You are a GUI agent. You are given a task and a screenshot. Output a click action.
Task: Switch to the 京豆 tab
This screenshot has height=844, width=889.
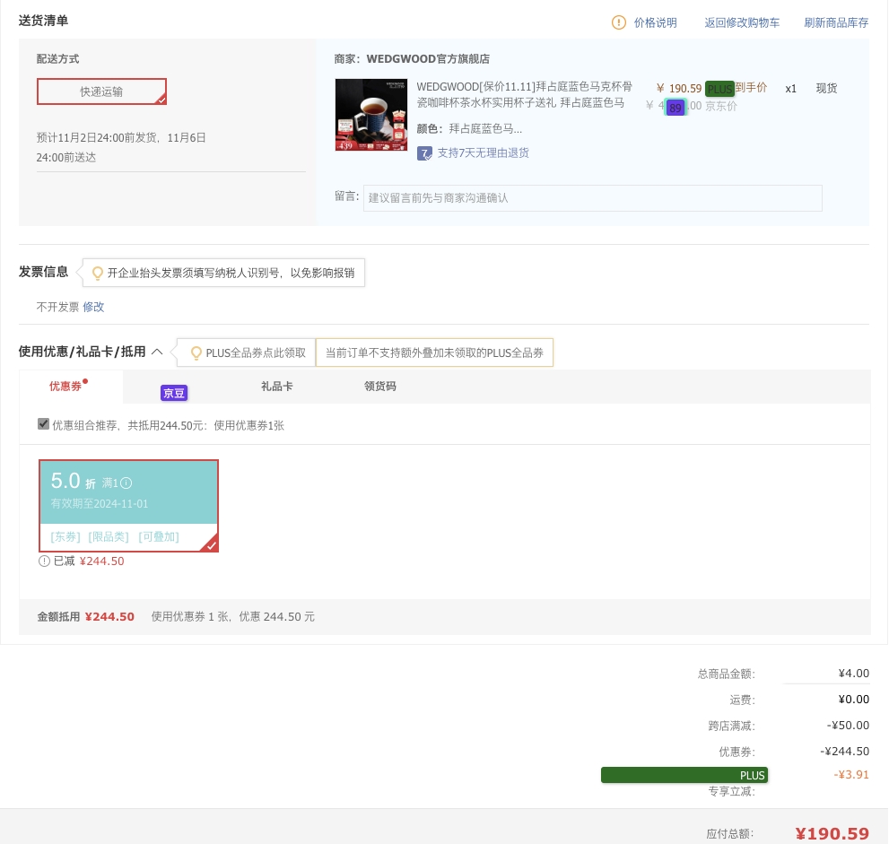coord(174,393)
